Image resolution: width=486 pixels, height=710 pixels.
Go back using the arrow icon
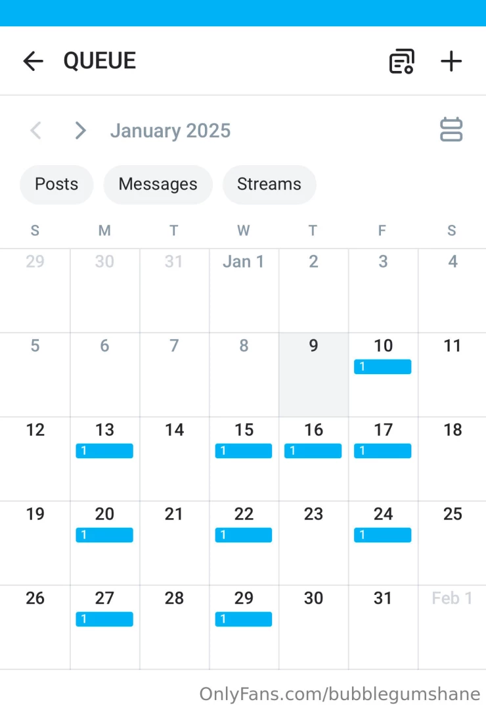(33, 61)
